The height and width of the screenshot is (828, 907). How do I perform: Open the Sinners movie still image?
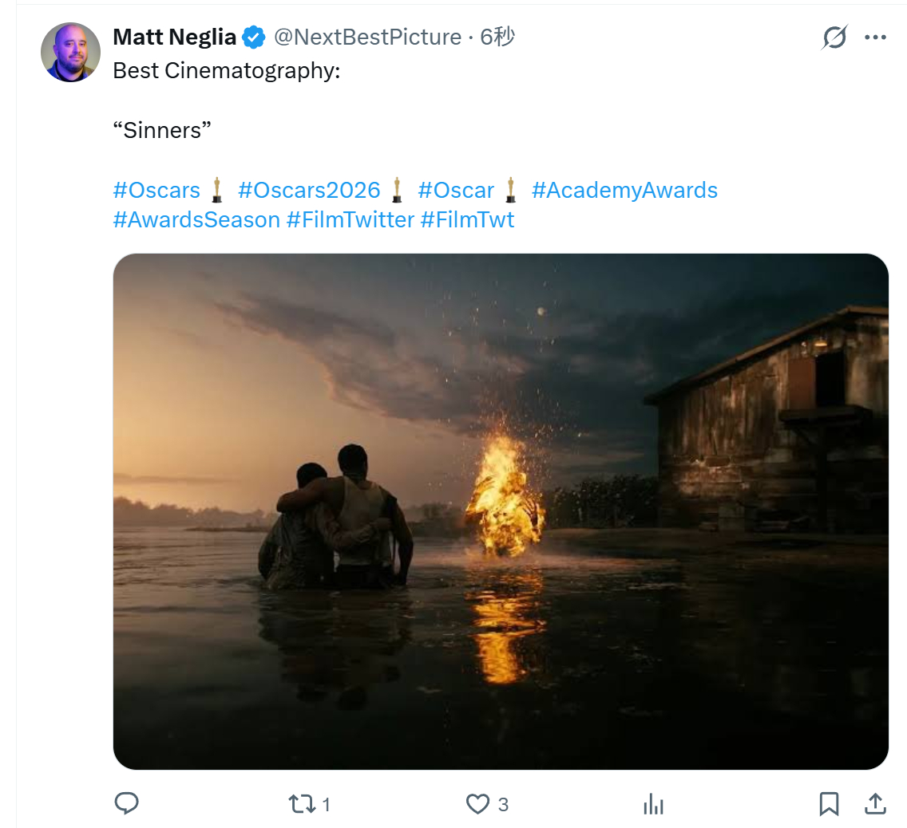click(x=501, y=511)
